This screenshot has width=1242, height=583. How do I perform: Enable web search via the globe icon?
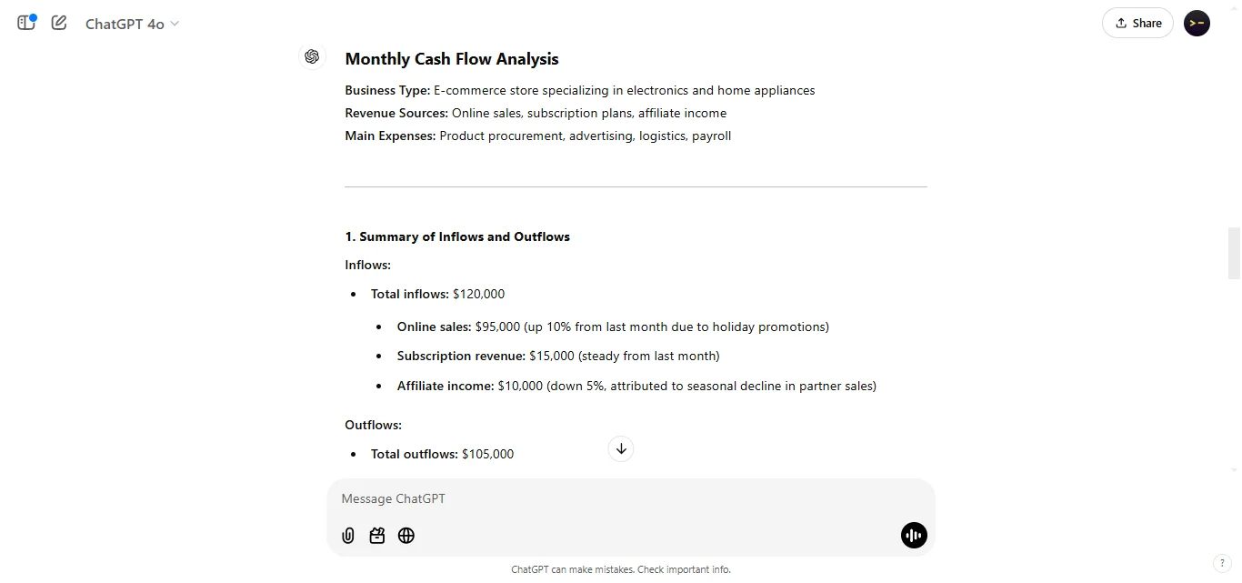click(406, 536)
